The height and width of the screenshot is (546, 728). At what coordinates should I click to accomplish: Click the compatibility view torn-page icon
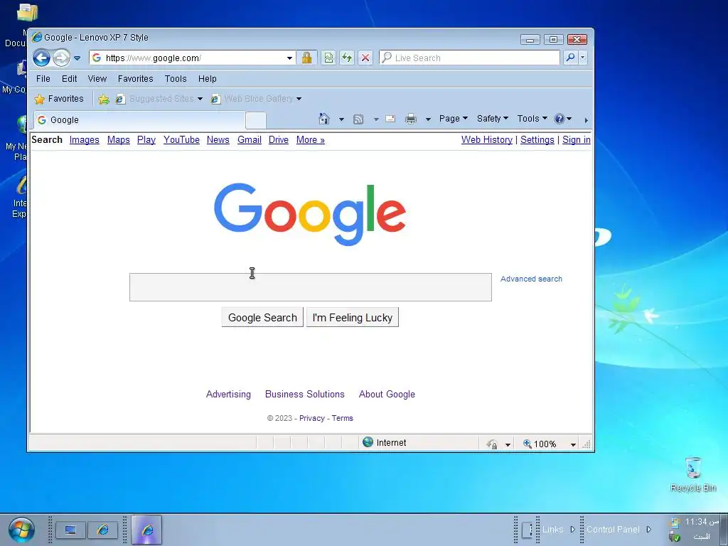pos(328,58)
